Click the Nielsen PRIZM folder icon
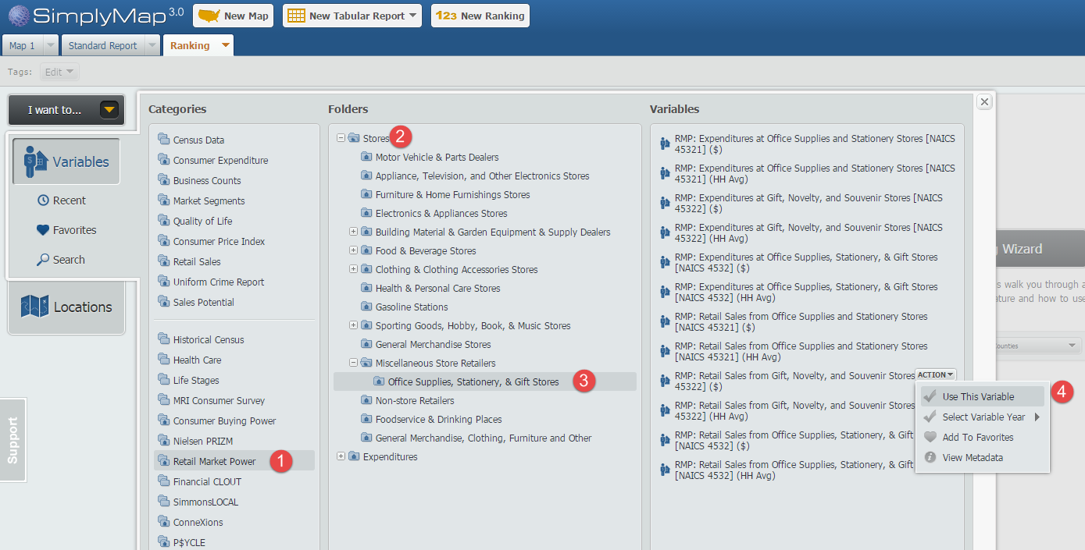The image size is (1085, 550). click(163, 440)
